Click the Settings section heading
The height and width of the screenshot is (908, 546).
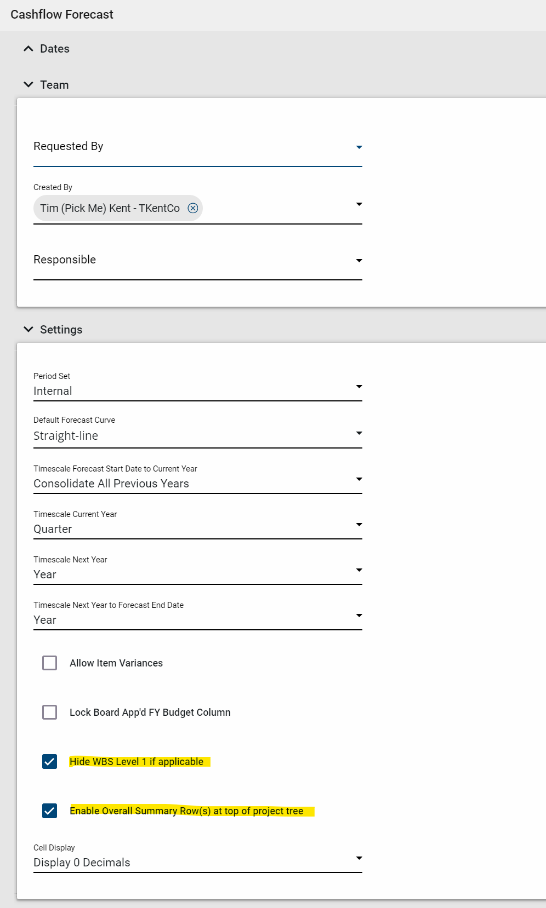click(x=61, y=330)
